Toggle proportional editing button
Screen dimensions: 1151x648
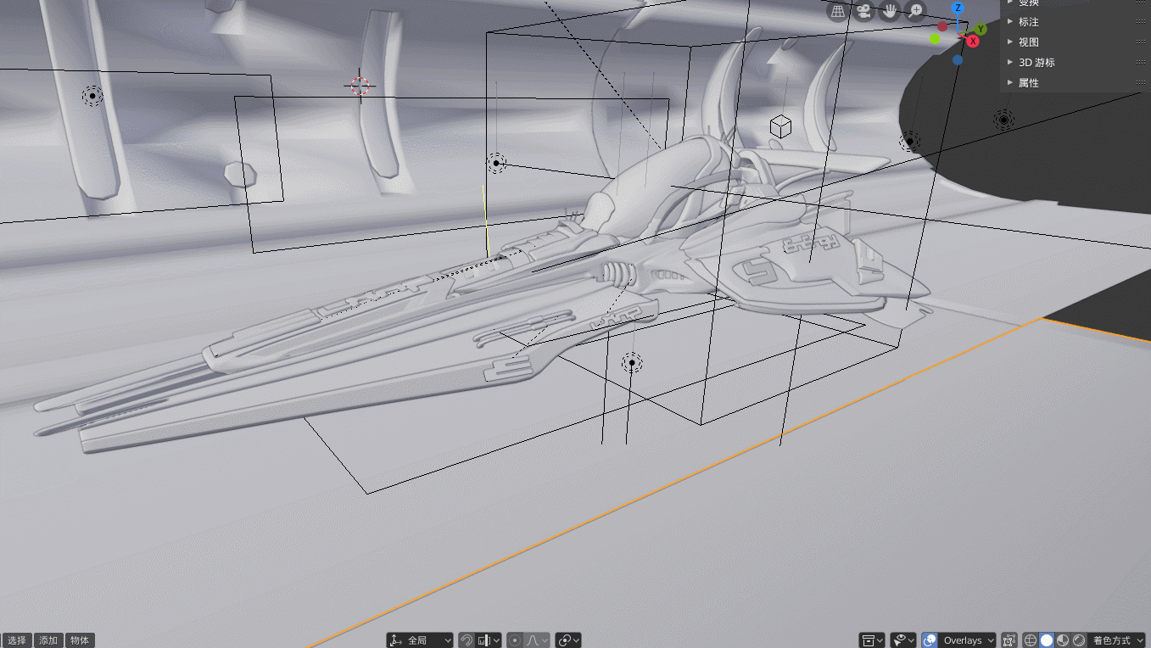tap(516, 640)
